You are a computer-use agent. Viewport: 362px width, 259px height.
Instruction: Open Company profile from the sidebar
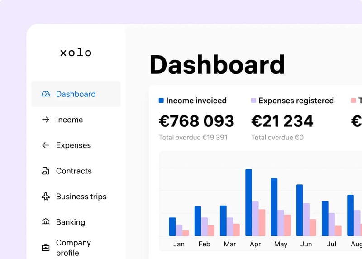(73, 248)
